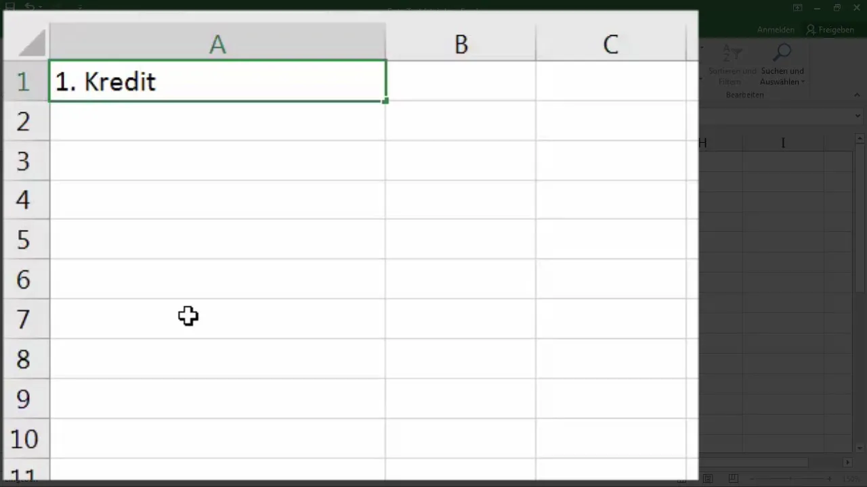867x487 pixels.
Task: Click Anmelden to sign in
Action: click(776, 30)
